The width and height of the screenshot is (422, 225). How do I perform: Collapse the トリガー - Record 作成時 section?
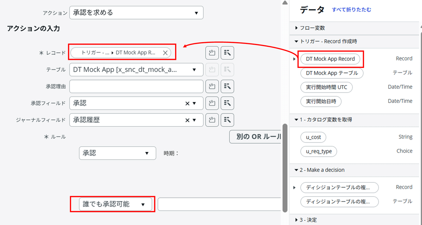pos(296,41)
